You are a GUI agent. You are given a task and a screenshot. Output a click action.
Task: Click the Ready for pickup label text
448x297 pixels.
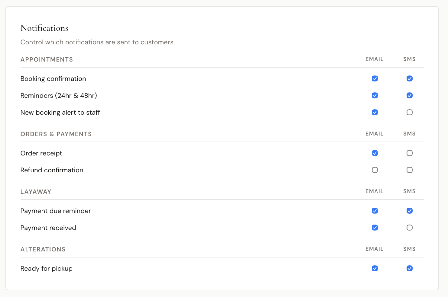(x=47, y=269)
